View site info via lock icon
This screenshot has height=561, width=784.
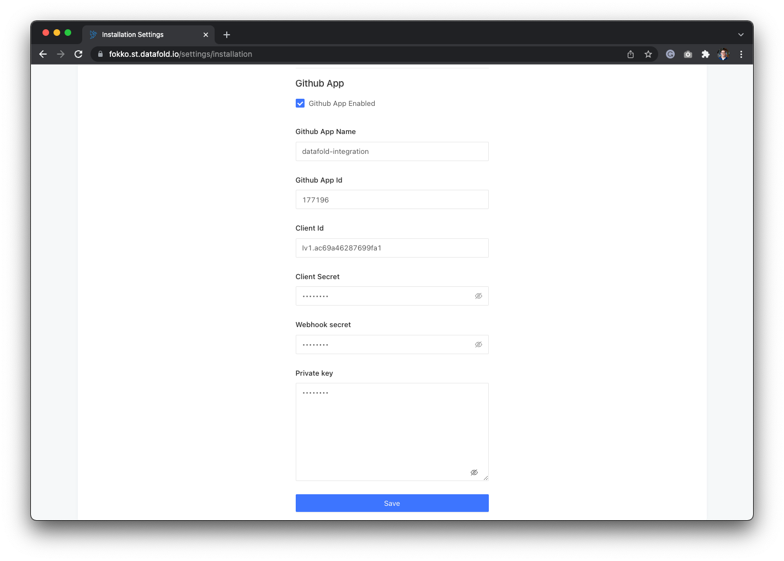coord(100,54)
